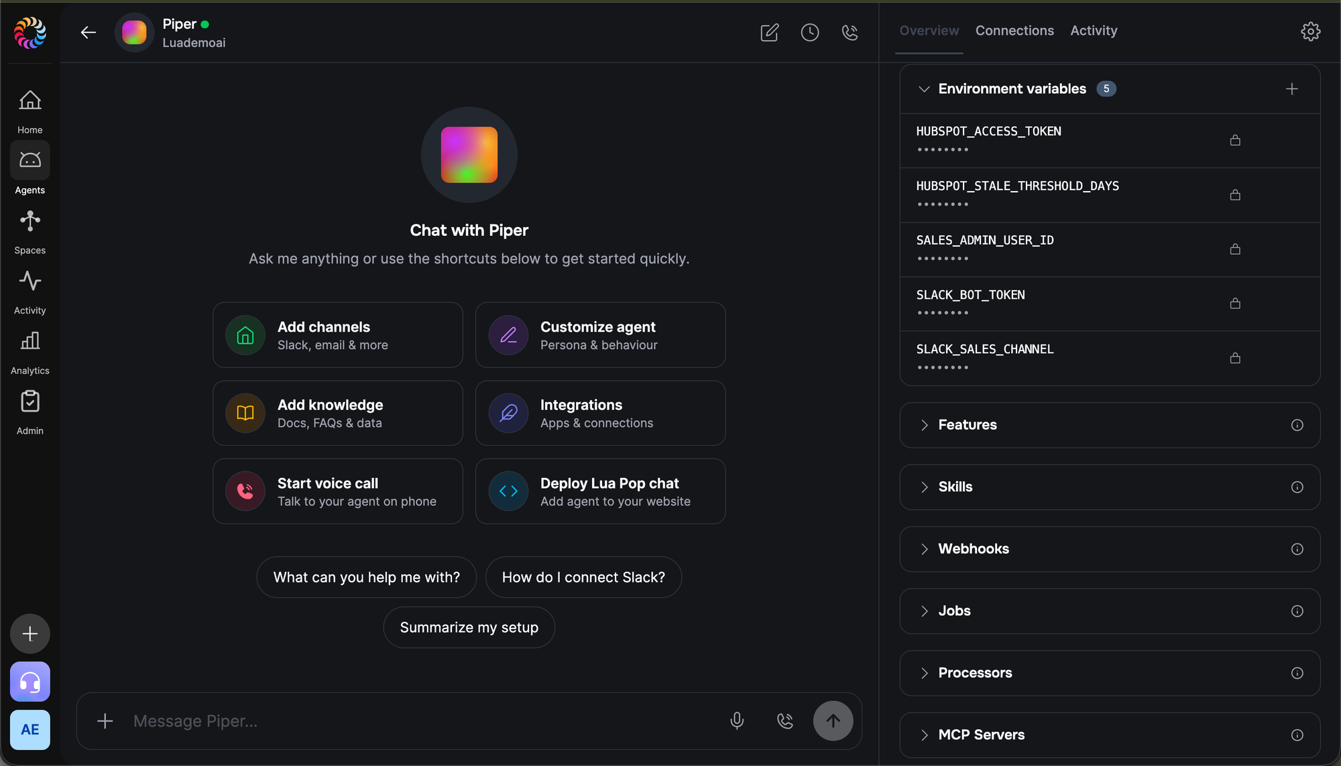Expand the Processors section
Image resolution: width=1341 pixels, height=766 pixels.
pyautogui.click(x=924, y=673)
